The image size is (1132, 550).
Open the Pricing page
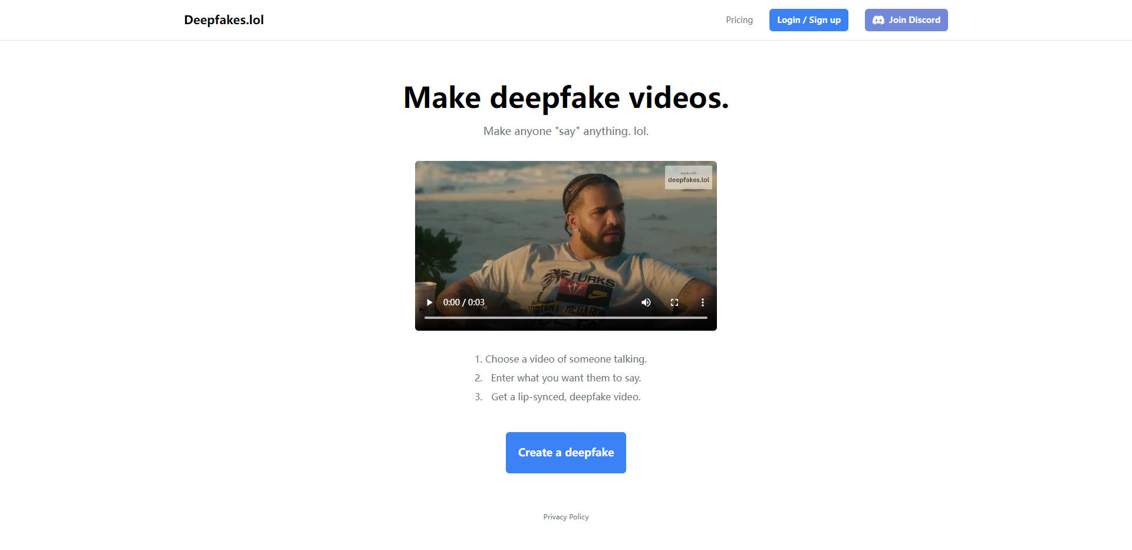click(739, 19)
